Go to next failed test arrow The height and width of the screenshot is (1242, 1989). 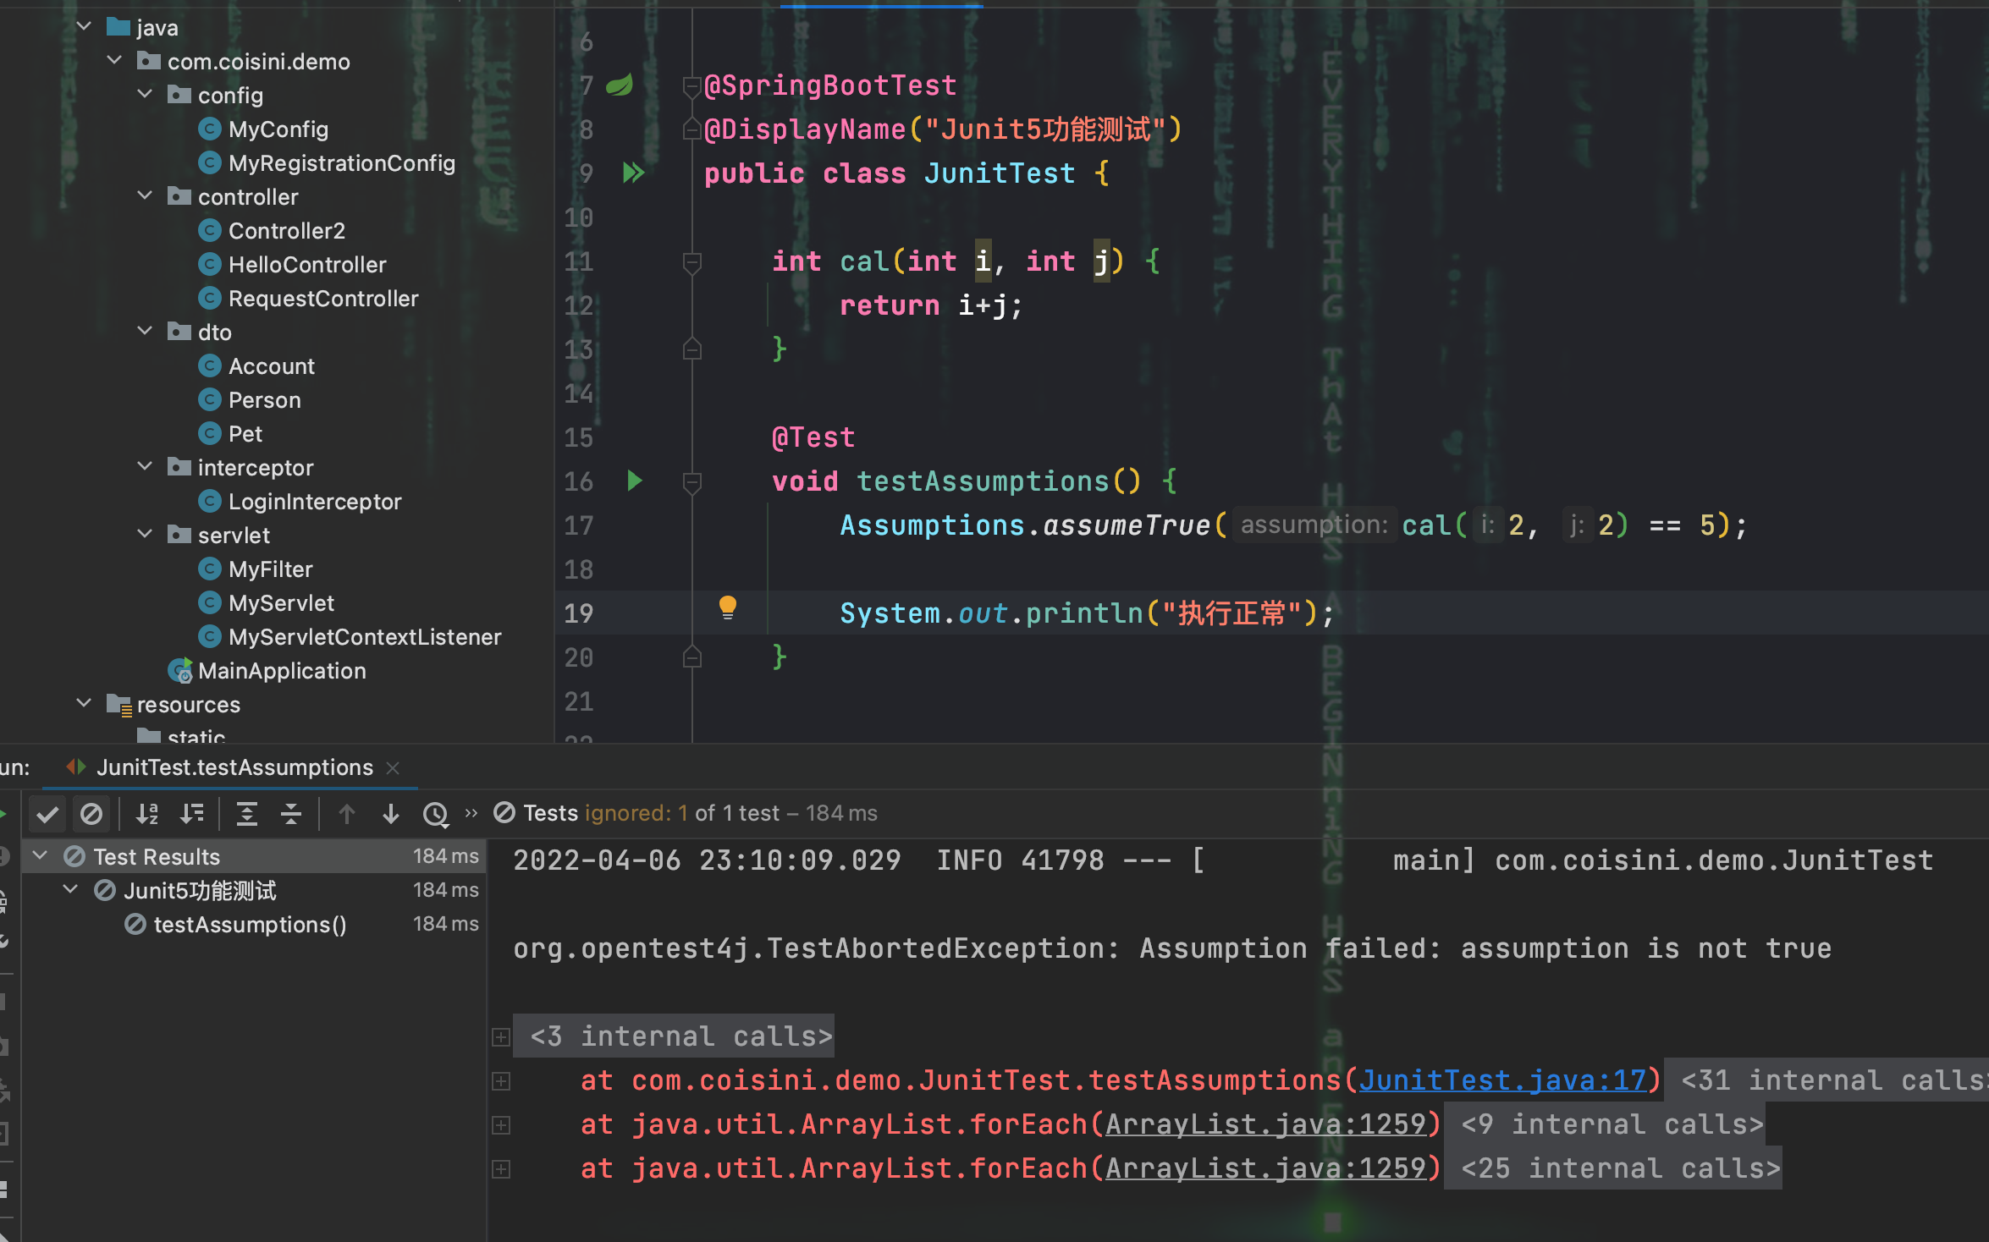click(390, 814)
